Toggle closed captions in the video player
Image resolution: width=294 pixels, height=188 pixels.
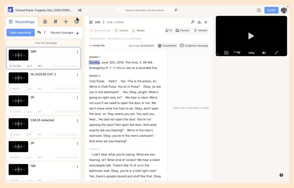(x=226, y=53)
